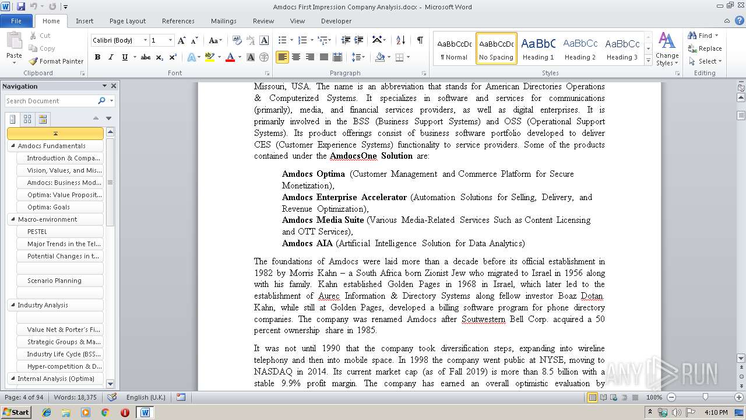Open line spacing dropdown
746x420 pixels.
click(x=358, y=57)
